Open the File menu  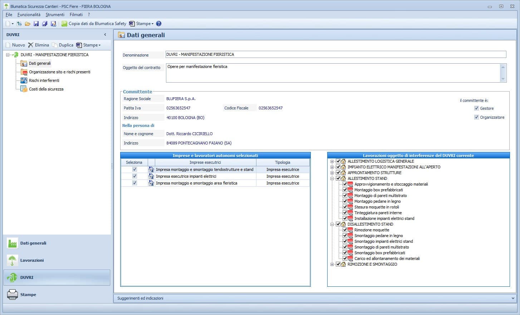coord(9,15)
